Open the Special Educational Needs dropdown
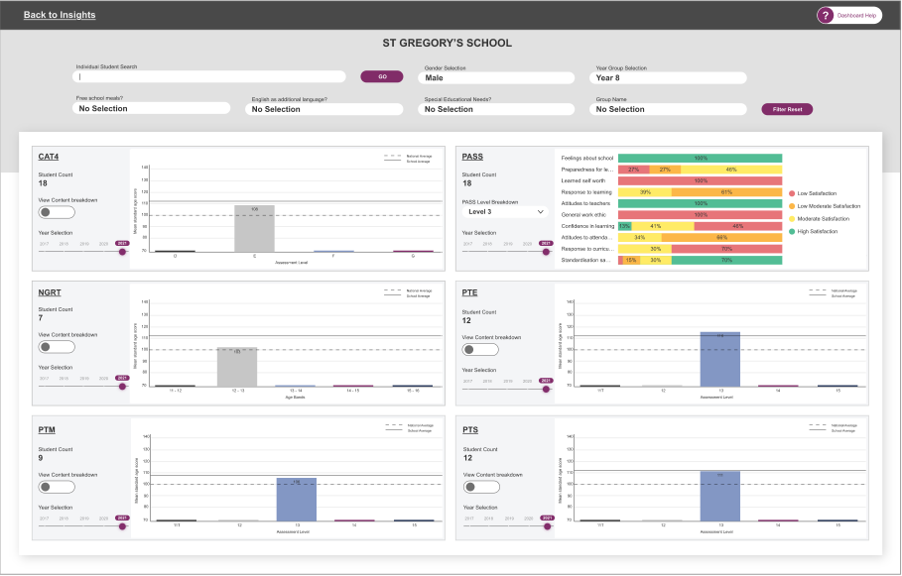This screenshot has width=902, height=576. coord(499,109)
